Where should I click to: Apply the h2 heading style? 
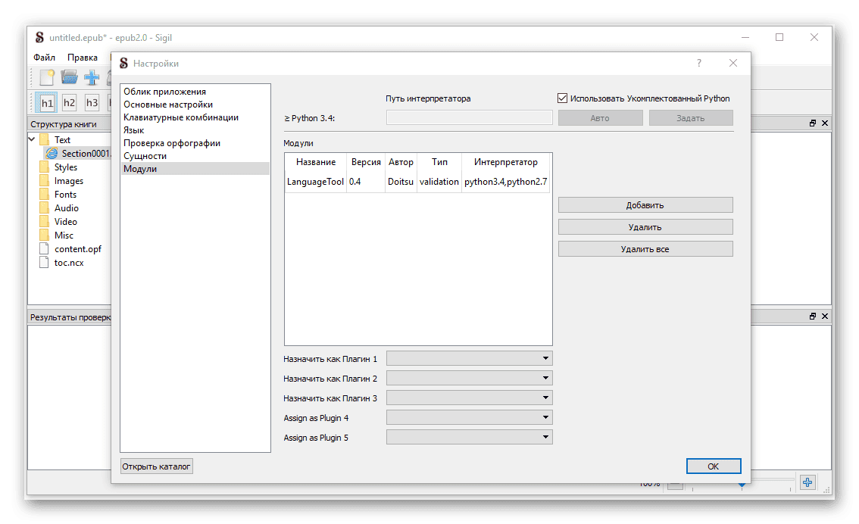click(69, 102)
